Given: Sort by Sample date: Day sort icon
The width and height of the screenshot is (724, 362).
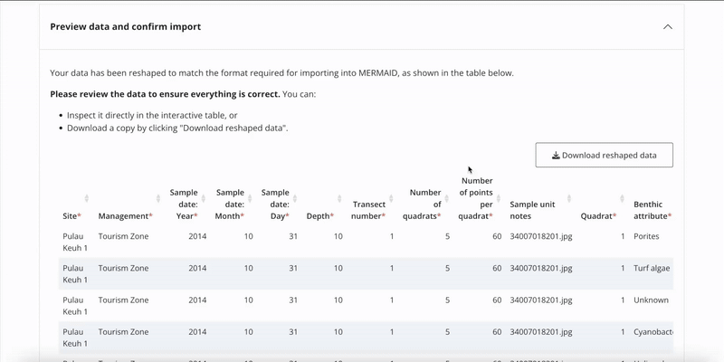Looking at the screenshot, I should [295, 198].
